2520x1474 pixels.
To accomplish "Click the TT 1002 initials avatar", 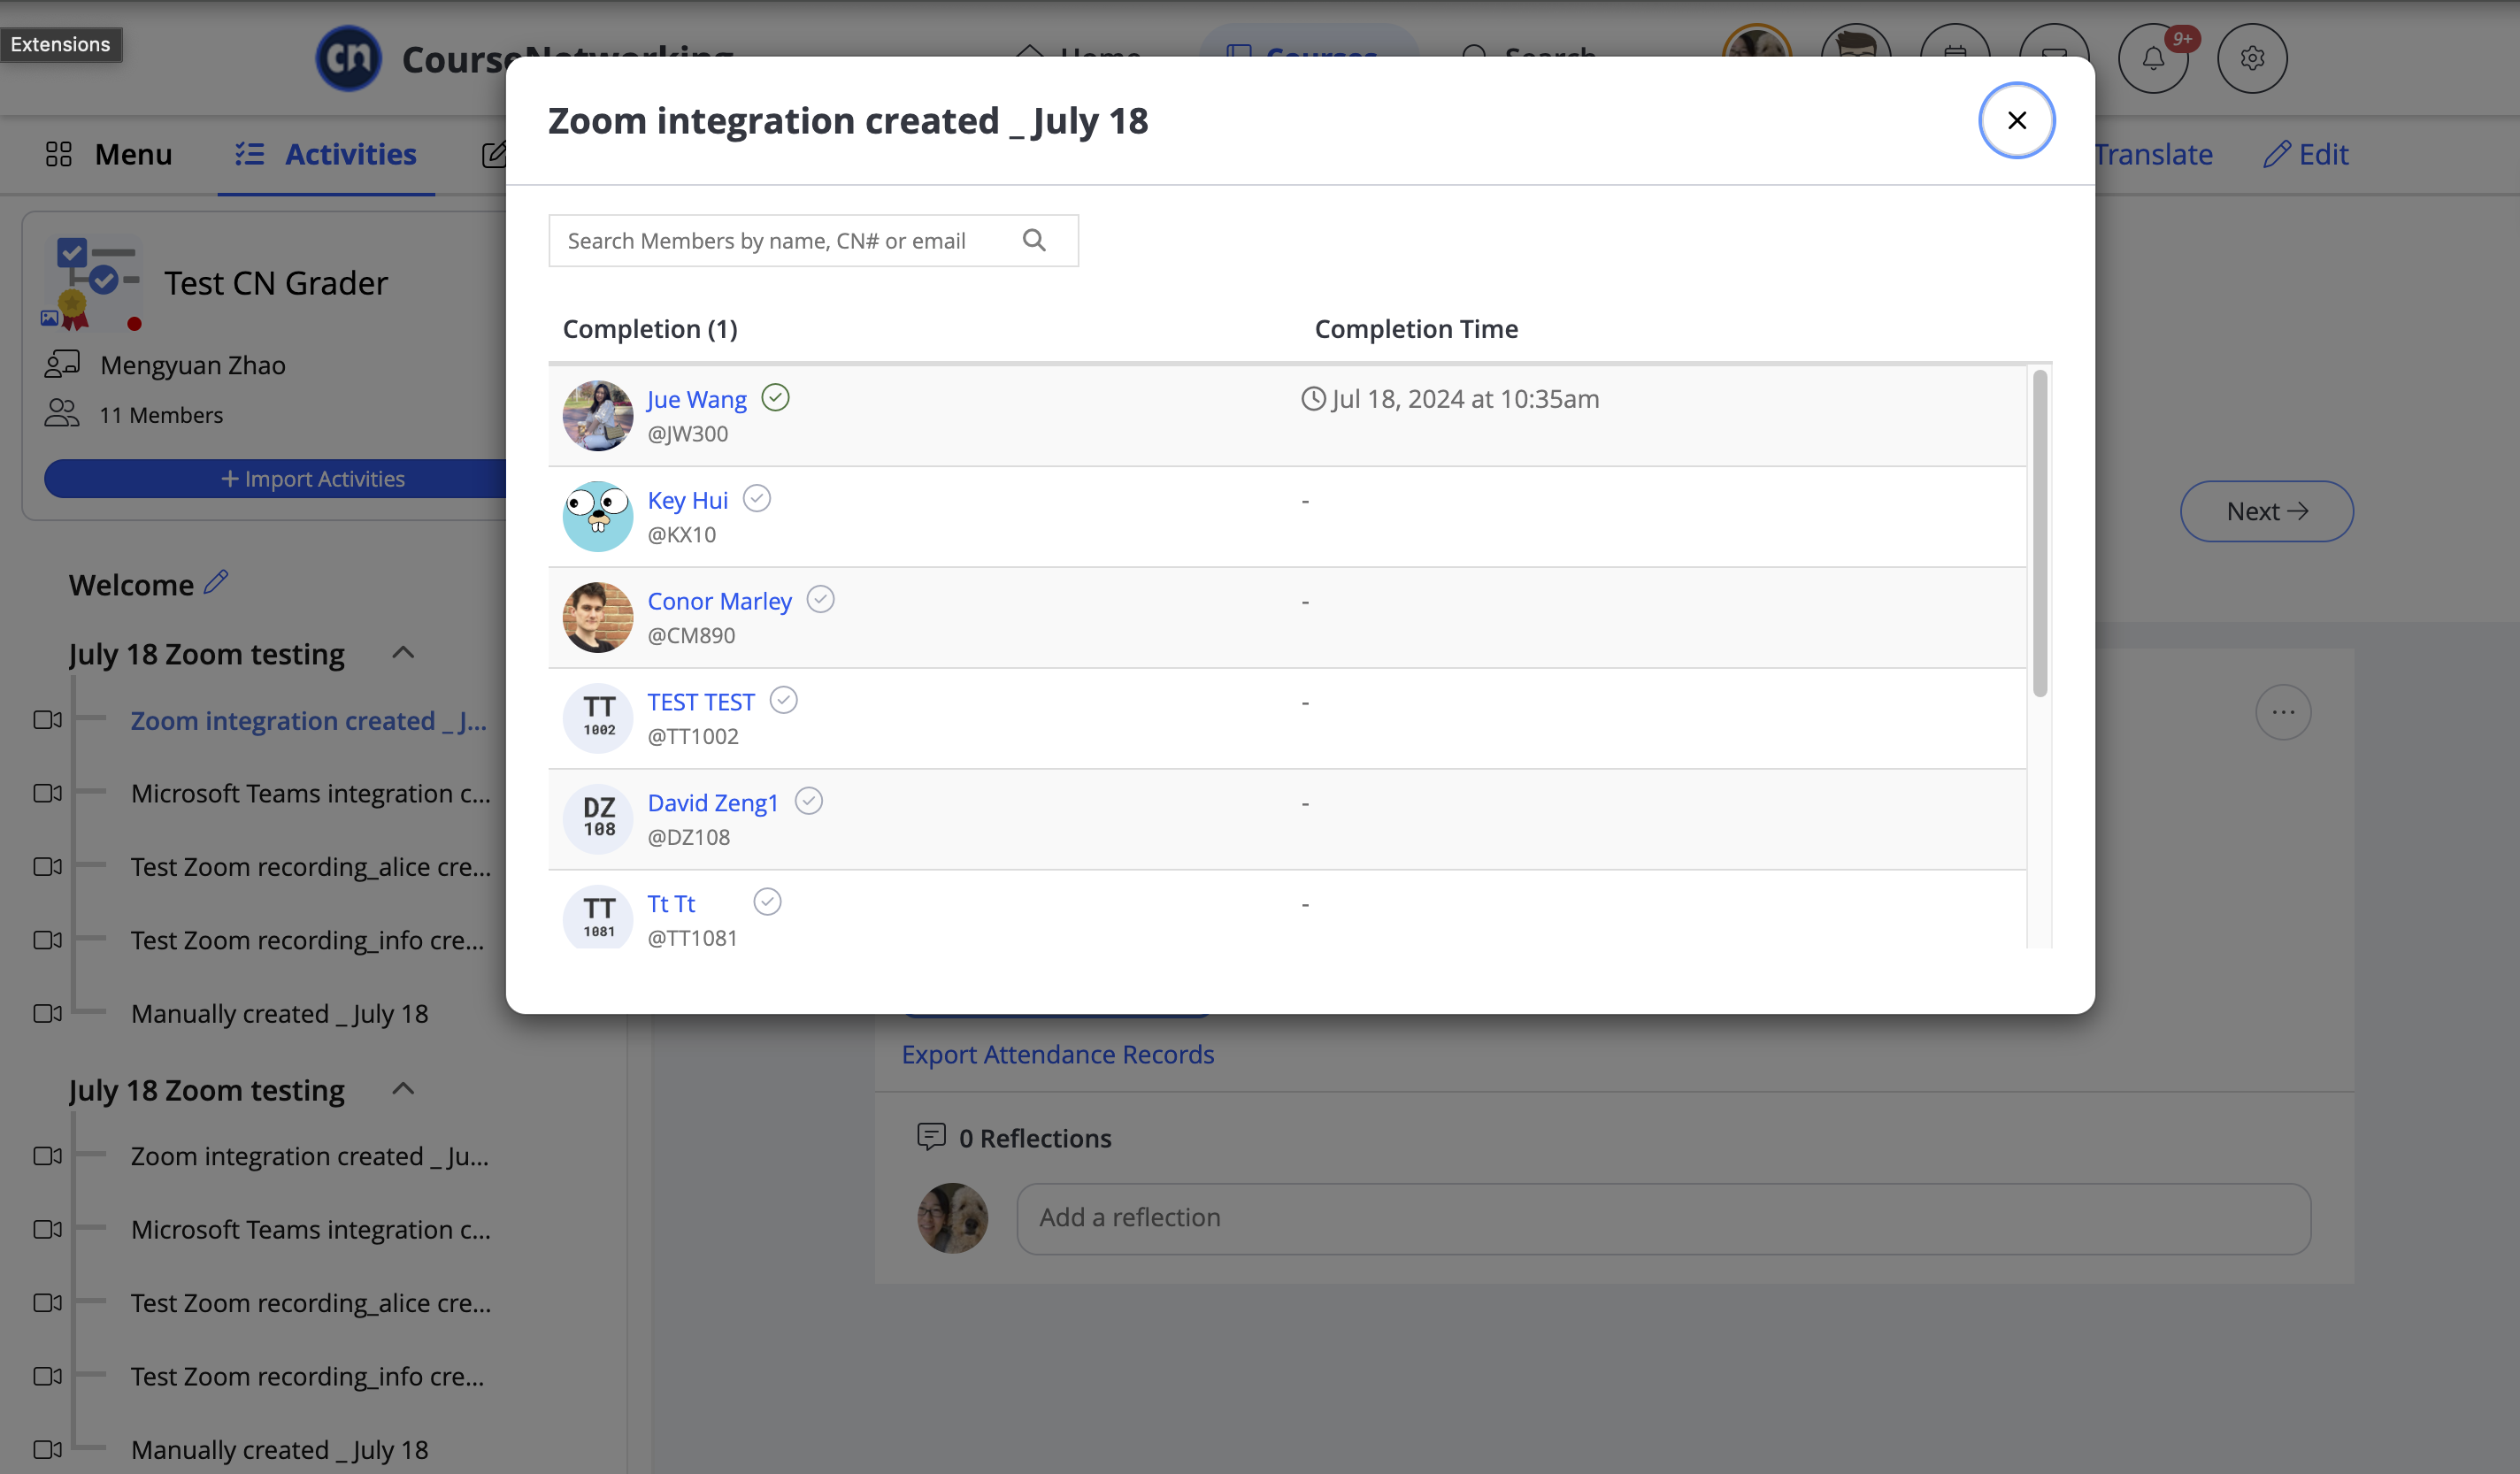I will click(598, 718).
